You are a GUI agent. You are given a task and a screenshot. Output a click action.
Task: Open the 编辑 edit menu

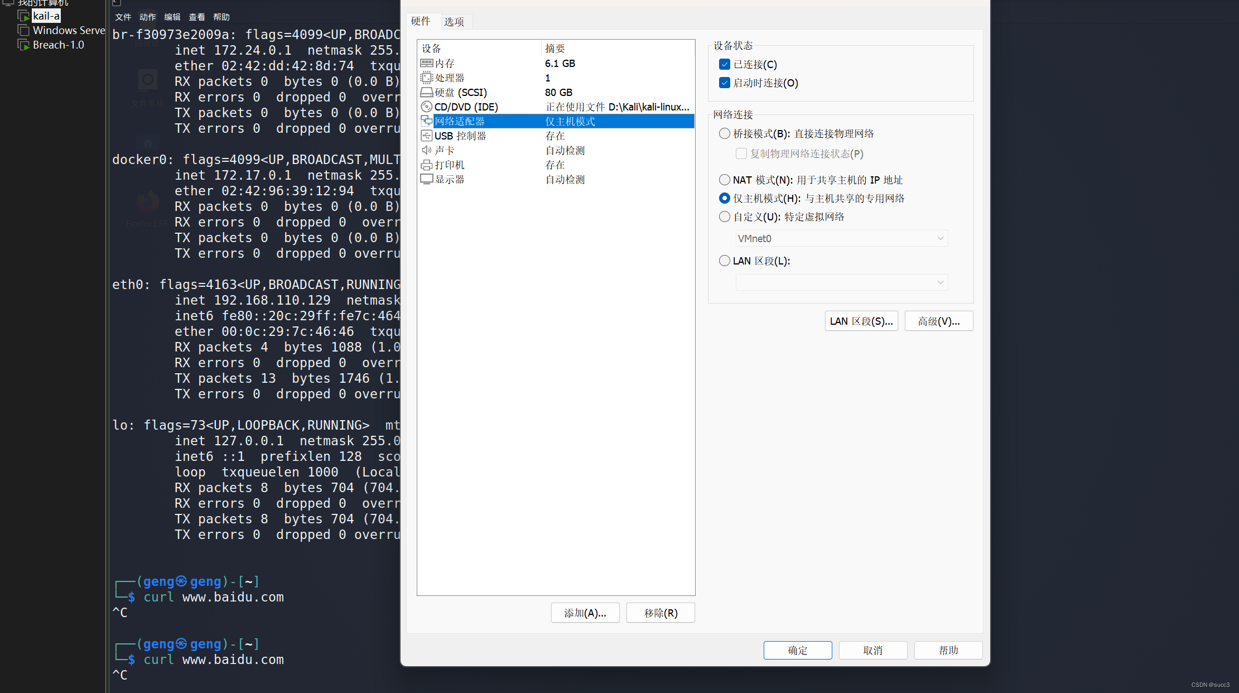coord(172,17)
